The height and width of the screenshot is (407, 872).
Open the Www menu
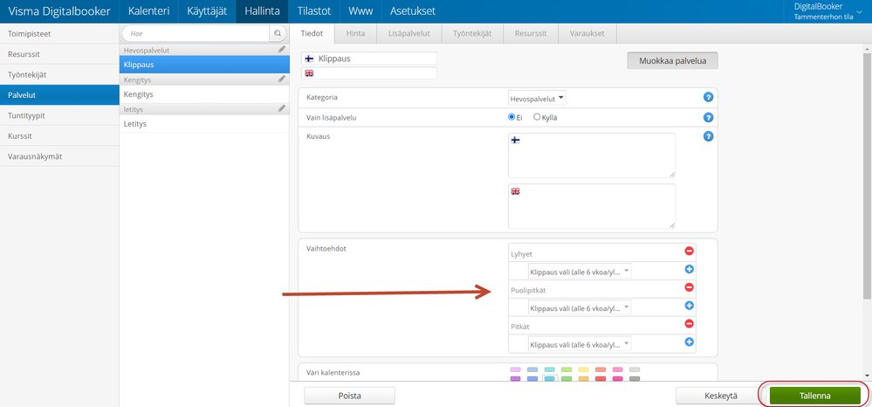click(360, 11)
